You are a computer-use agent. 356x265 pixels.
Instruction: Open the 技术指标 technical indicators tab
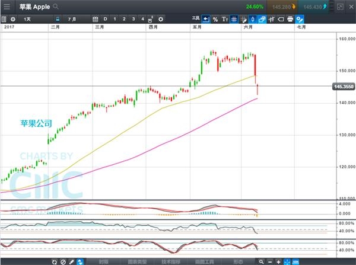(171, 262)
